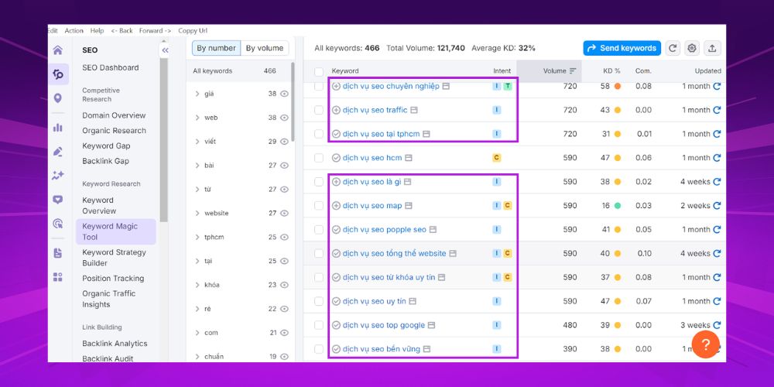Expand the viết keyword group

(197, 141)
